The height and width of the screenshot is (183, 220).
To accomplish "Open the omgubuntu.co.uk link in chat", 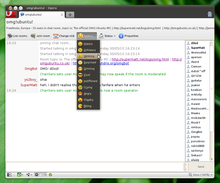I will 55,63.
